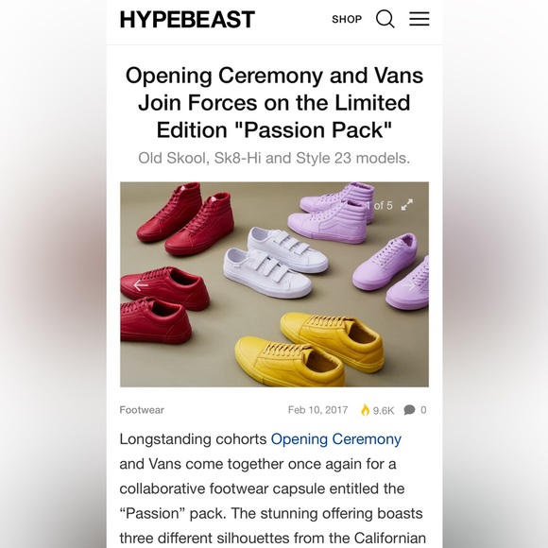Select the red Sk8-Hi sneakers photo
The image size is (548, 548).
(x=185, y=217)
